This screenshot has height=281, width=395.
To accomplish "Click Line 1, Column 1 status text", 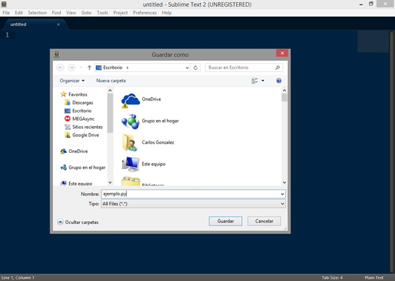I will pyautogui.click(x=17, y=278).
